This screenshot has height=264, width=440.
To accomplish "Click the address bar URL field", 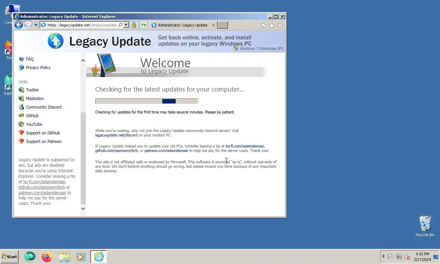I will tap(81, 25).
